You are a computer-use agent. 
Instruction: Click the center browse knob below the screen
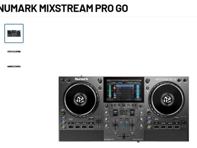point(124,105)
